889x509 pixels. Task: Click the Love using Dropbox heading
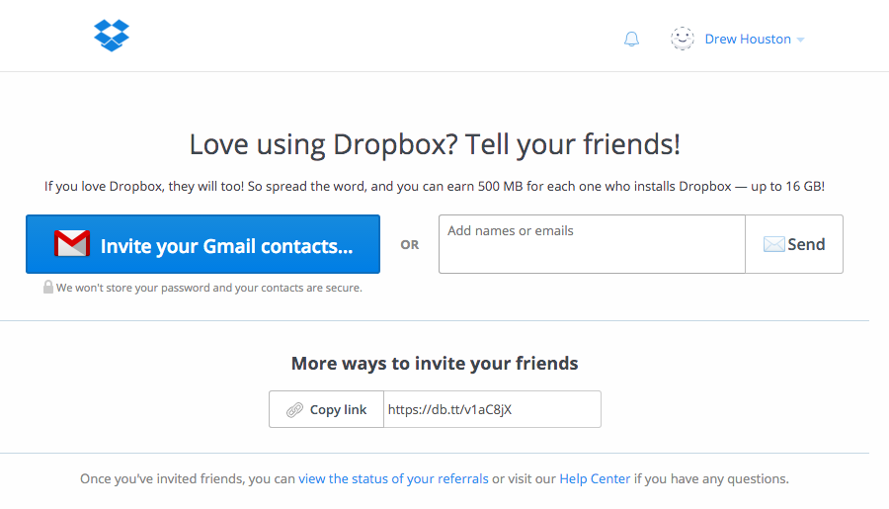coord(435,144)
